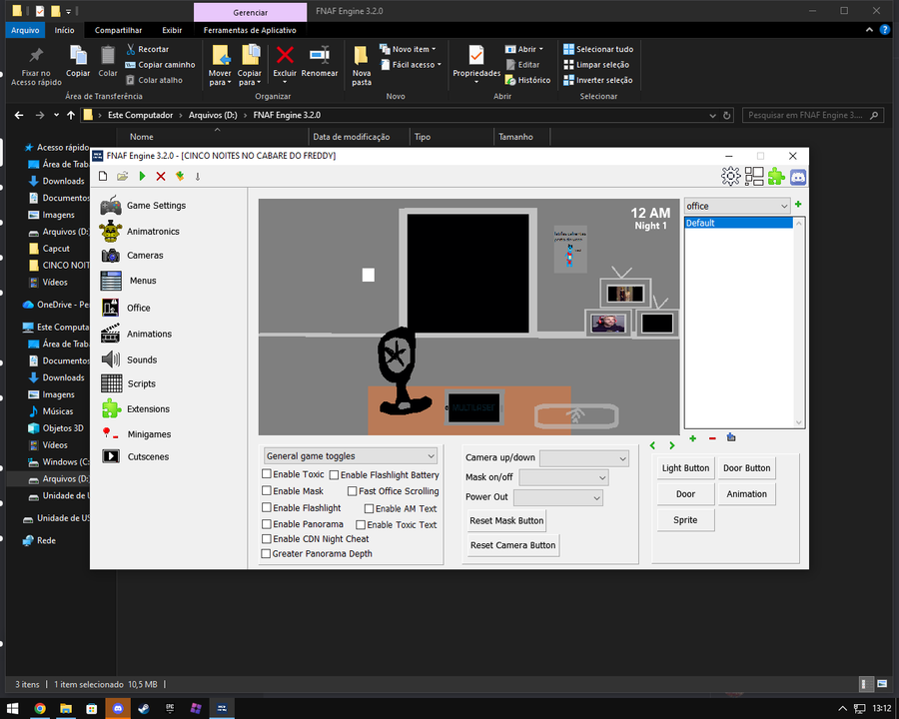Viewport: 899px width, 719px height.
Task: Click the layout windows icon near gear
Action: pos(754,176)
